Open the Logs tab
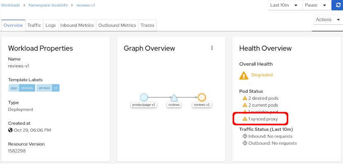Screen dimensions: 343x164 coord(50,25)
